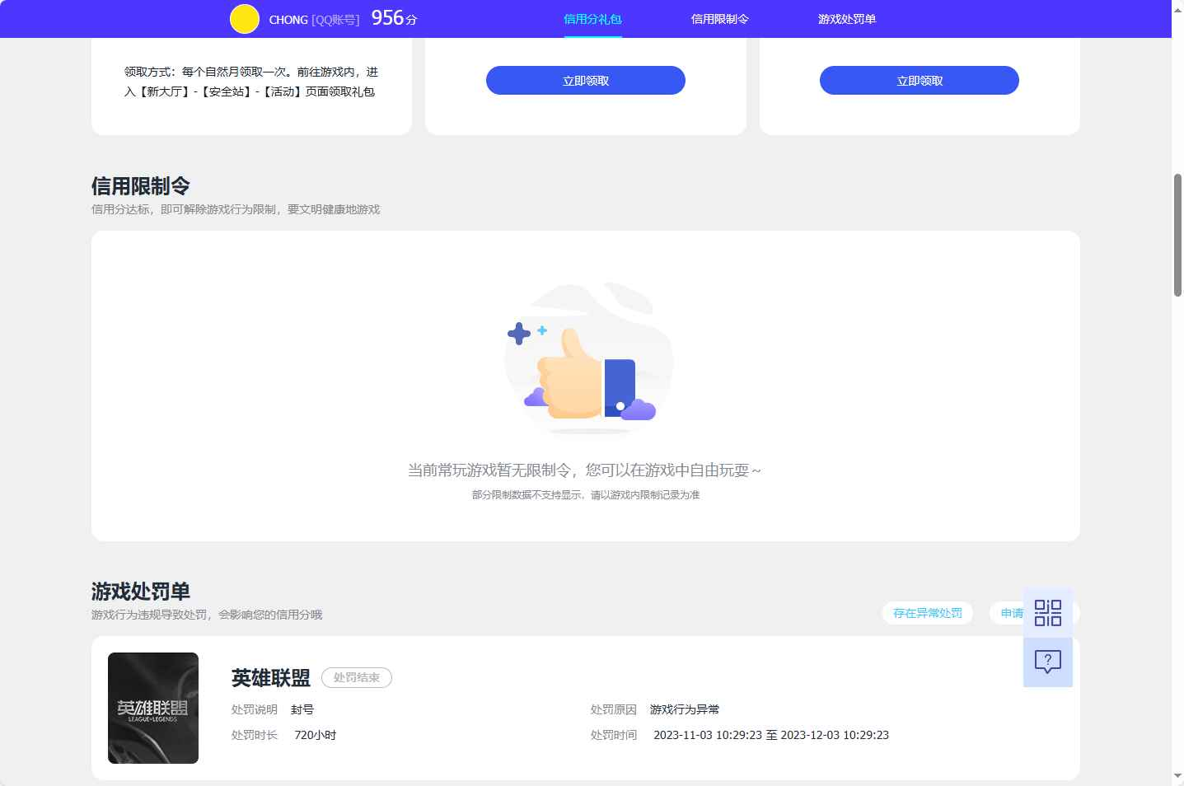Image resolution: width=1184 pixels, height=786 pixels.
Task: Click the 部分限制数据不支持显示 note
Action: click(586, 495)
